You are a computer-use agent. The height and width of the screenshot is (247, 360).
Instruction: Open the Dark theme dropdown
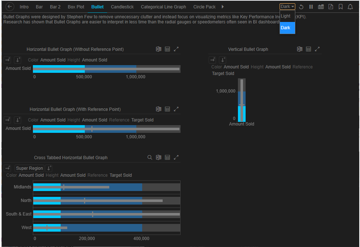pyautogui.click(x=287, y=7)
